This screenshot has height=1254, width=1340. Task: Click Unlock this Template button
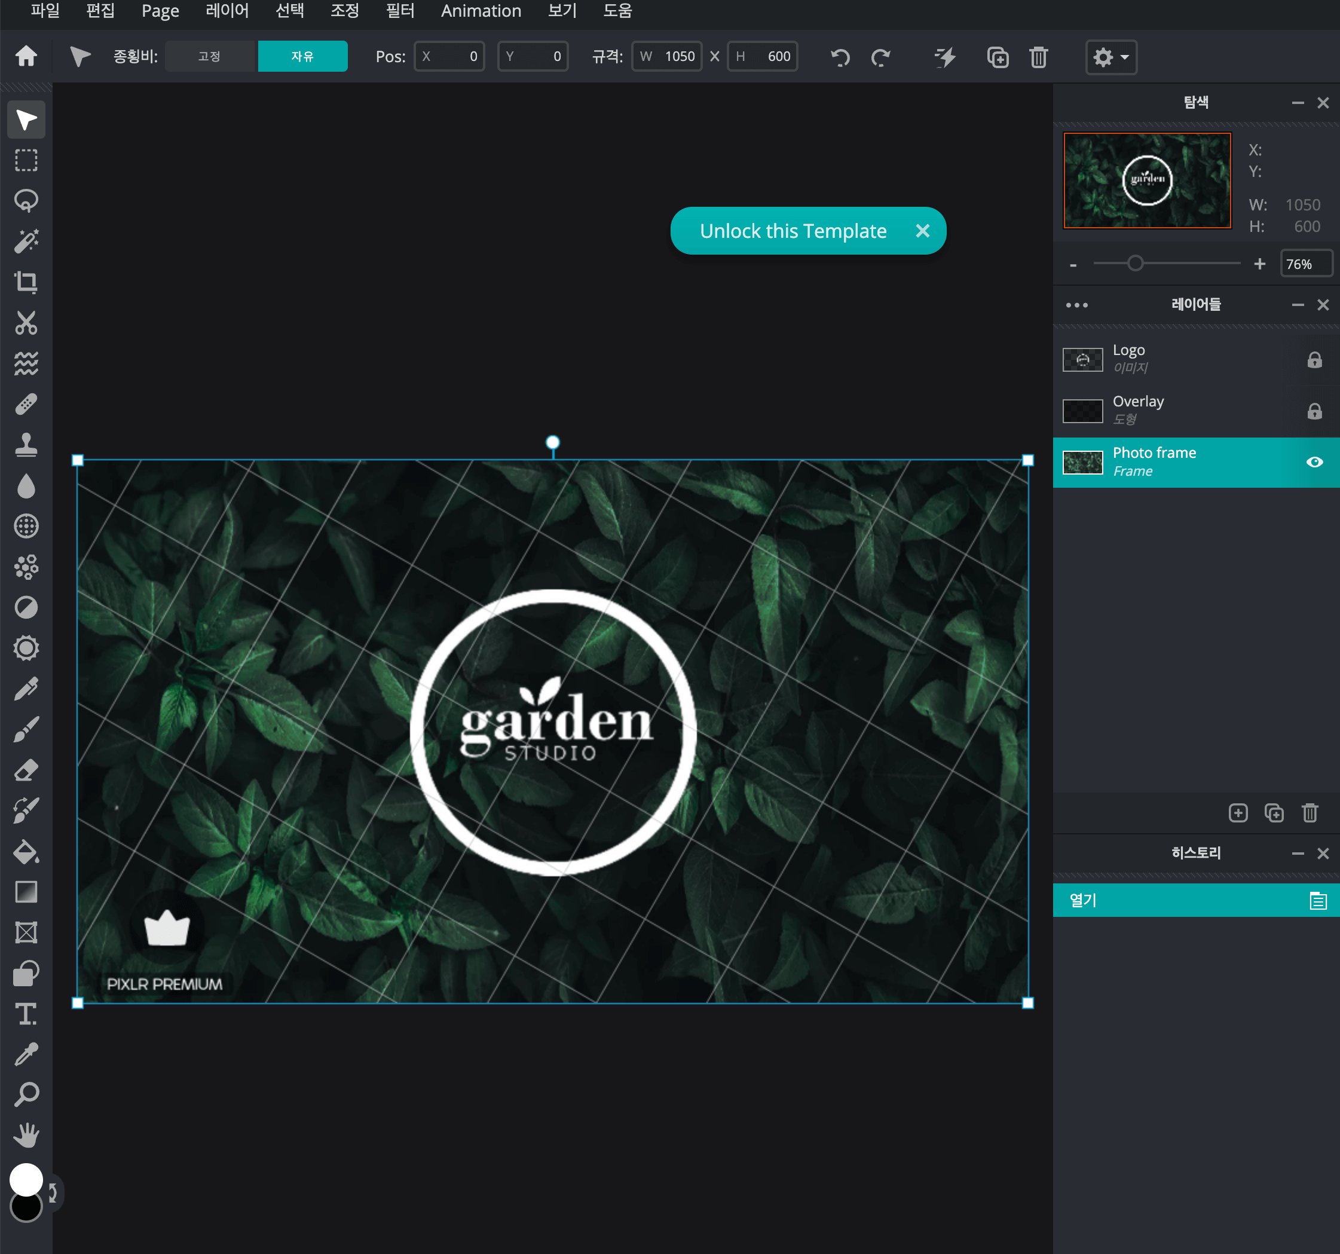click(x=793, y=230)
